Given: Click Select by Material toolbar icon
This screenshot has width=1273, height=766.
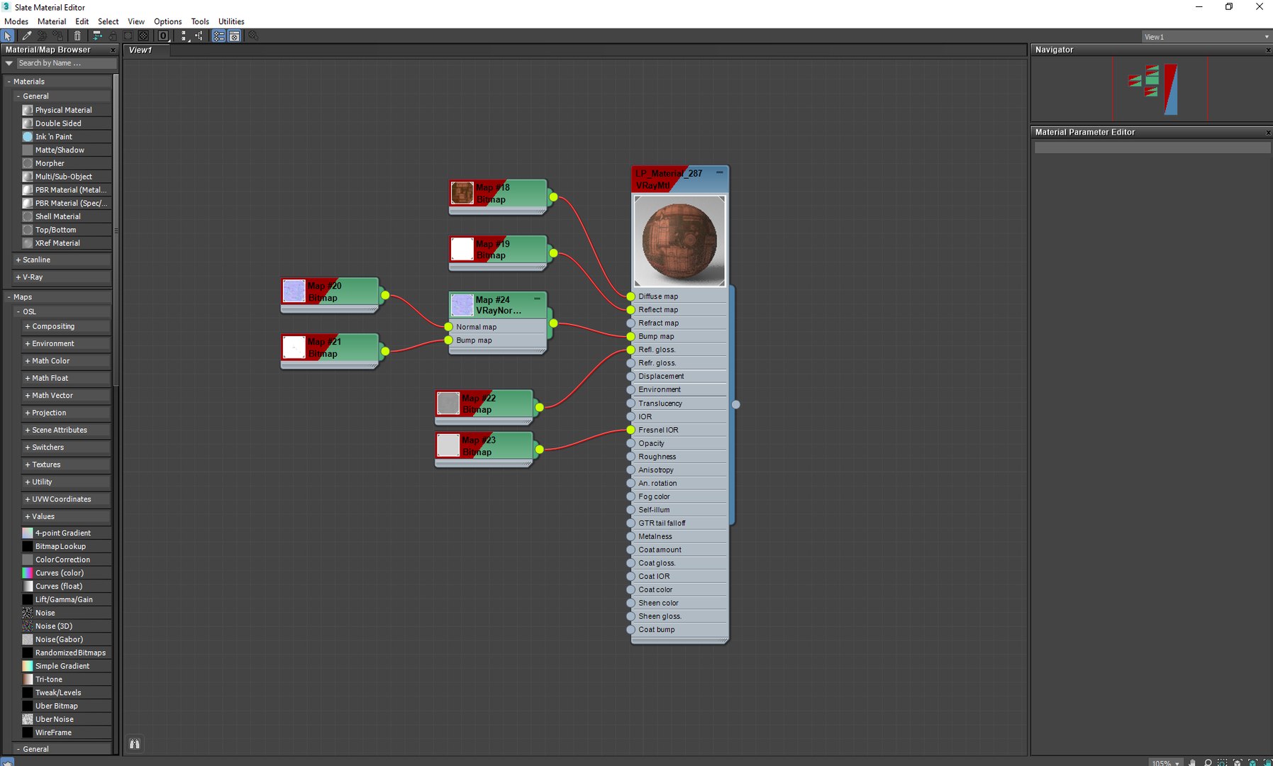Looking at the screenshot, I should [x=253, y=35].
